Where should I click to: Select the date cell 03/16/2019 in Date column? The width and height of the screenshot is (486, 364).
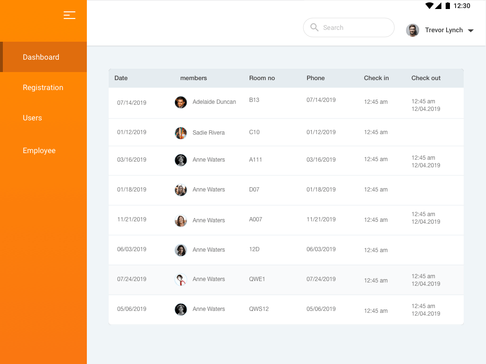tap(132, 160)
